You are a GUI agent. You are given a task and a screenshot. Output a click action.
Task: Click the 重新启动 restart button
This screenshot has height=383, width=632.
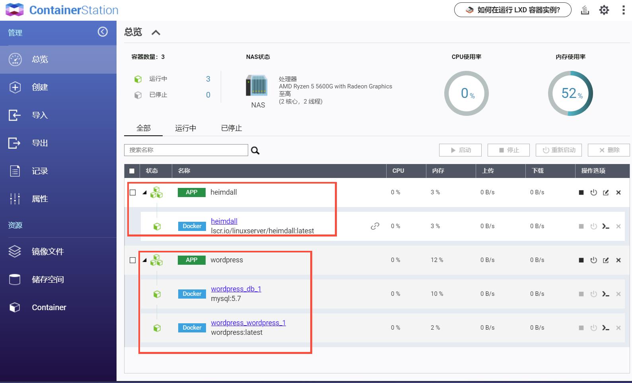coord(559,150)
